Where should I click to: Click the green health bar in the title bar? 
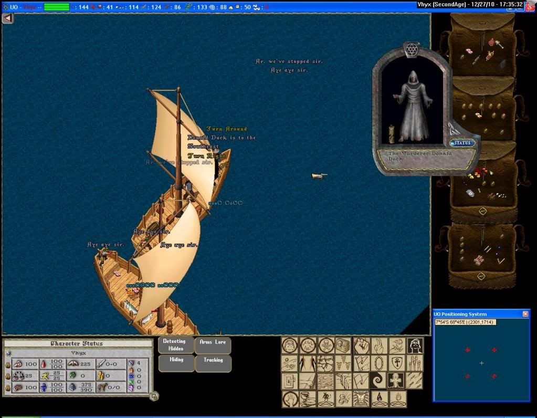[x=57, y=7]
